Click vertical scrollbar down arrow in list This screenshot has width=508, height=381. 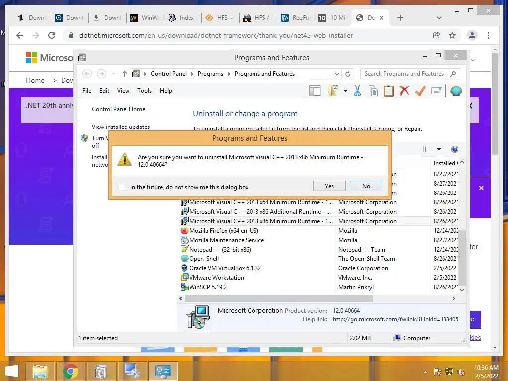point(462,290)
